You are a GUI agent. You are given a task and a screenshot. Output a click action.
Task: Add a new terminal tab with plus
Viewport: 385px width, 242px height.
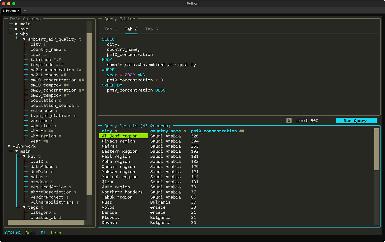click(25, 11)
